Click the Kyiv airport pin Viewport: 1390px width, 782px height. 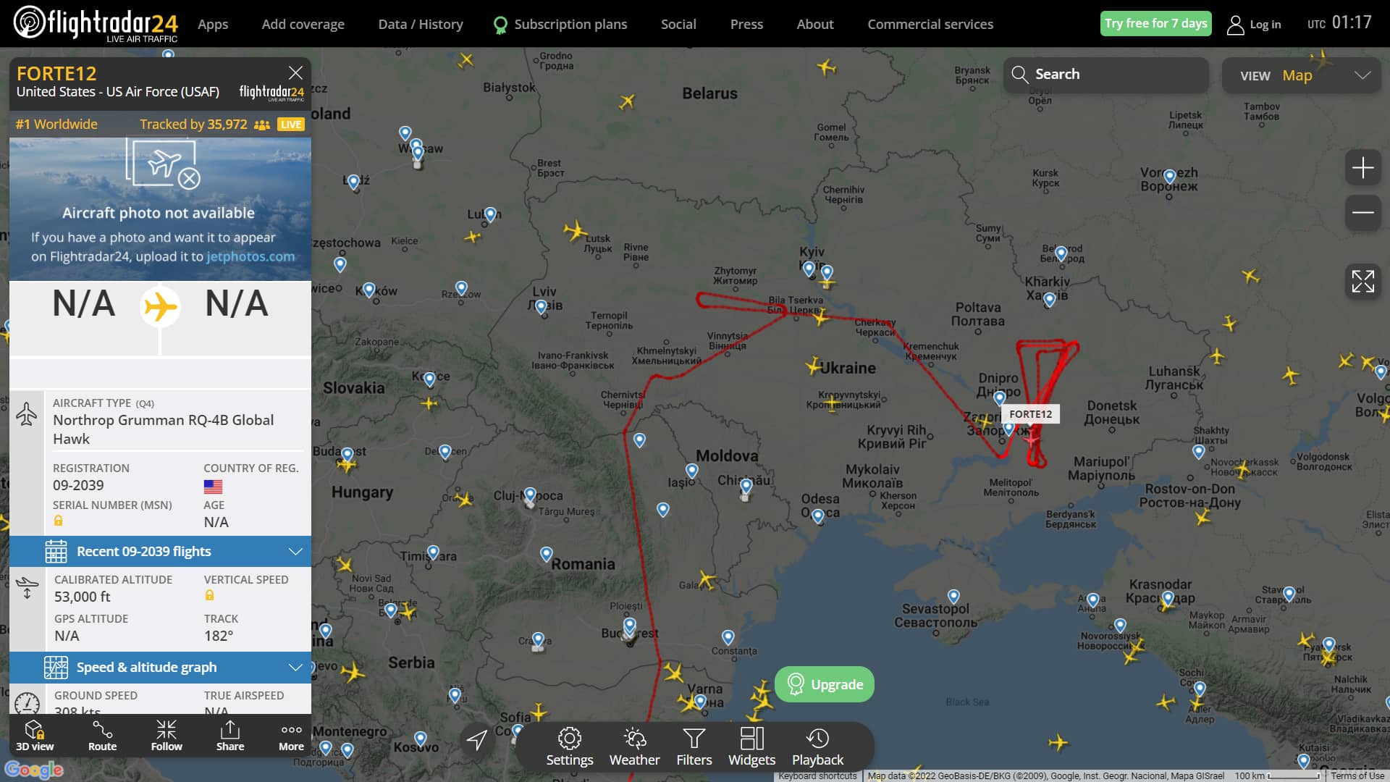(809, 269)
